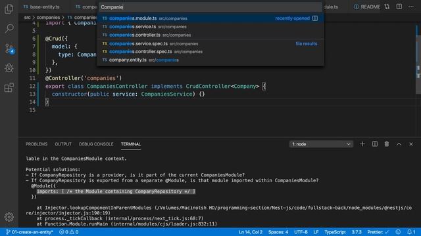The width and height of the screenshot is (421, 236).
Task: Open the feedback smiley in status bar
Action: click(398, 232)
